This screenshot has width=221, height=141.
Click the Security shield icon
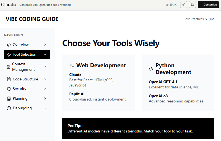point(9,89)
